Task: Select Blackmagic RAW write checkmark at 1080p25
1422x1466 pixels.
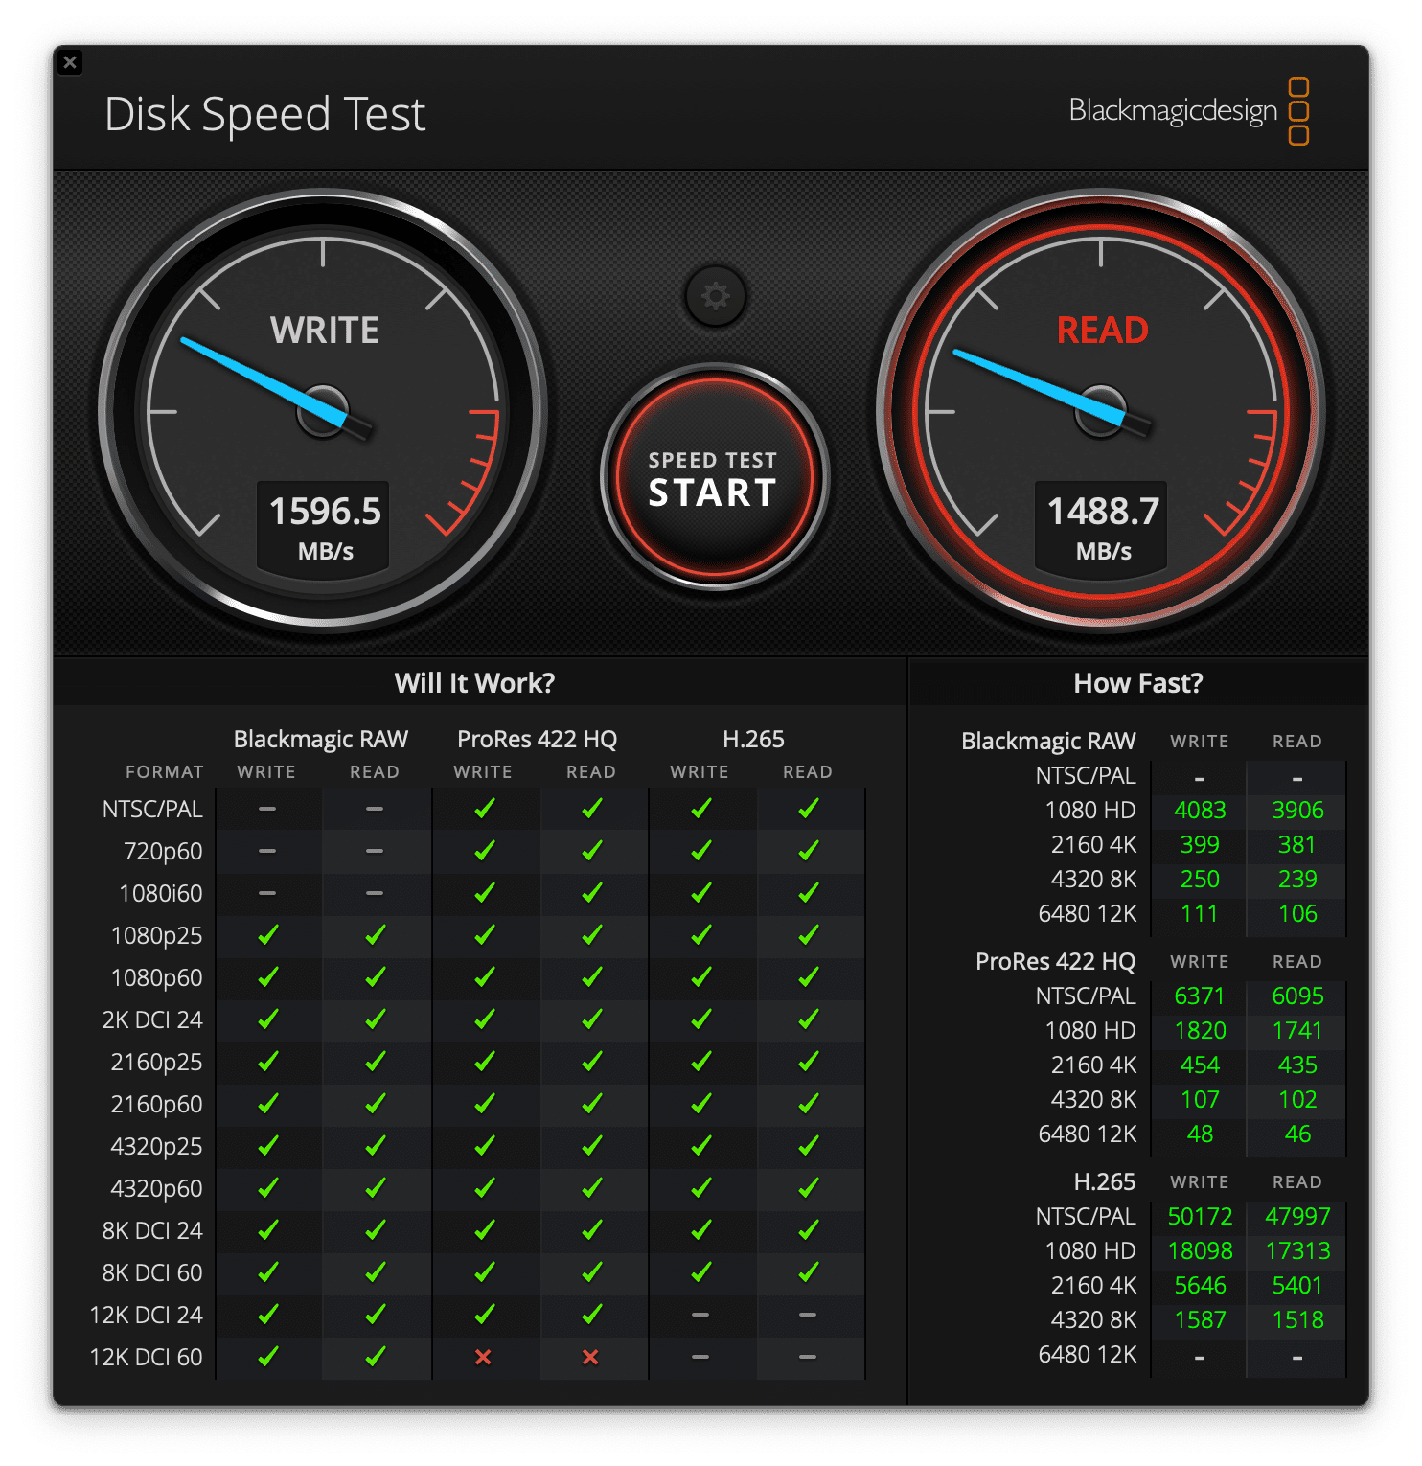Action: coord(267,935)
